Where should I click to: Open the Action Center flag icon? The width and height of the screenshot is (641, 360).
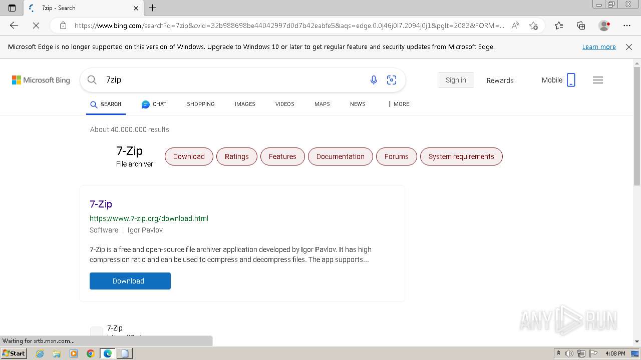[593, 353]
